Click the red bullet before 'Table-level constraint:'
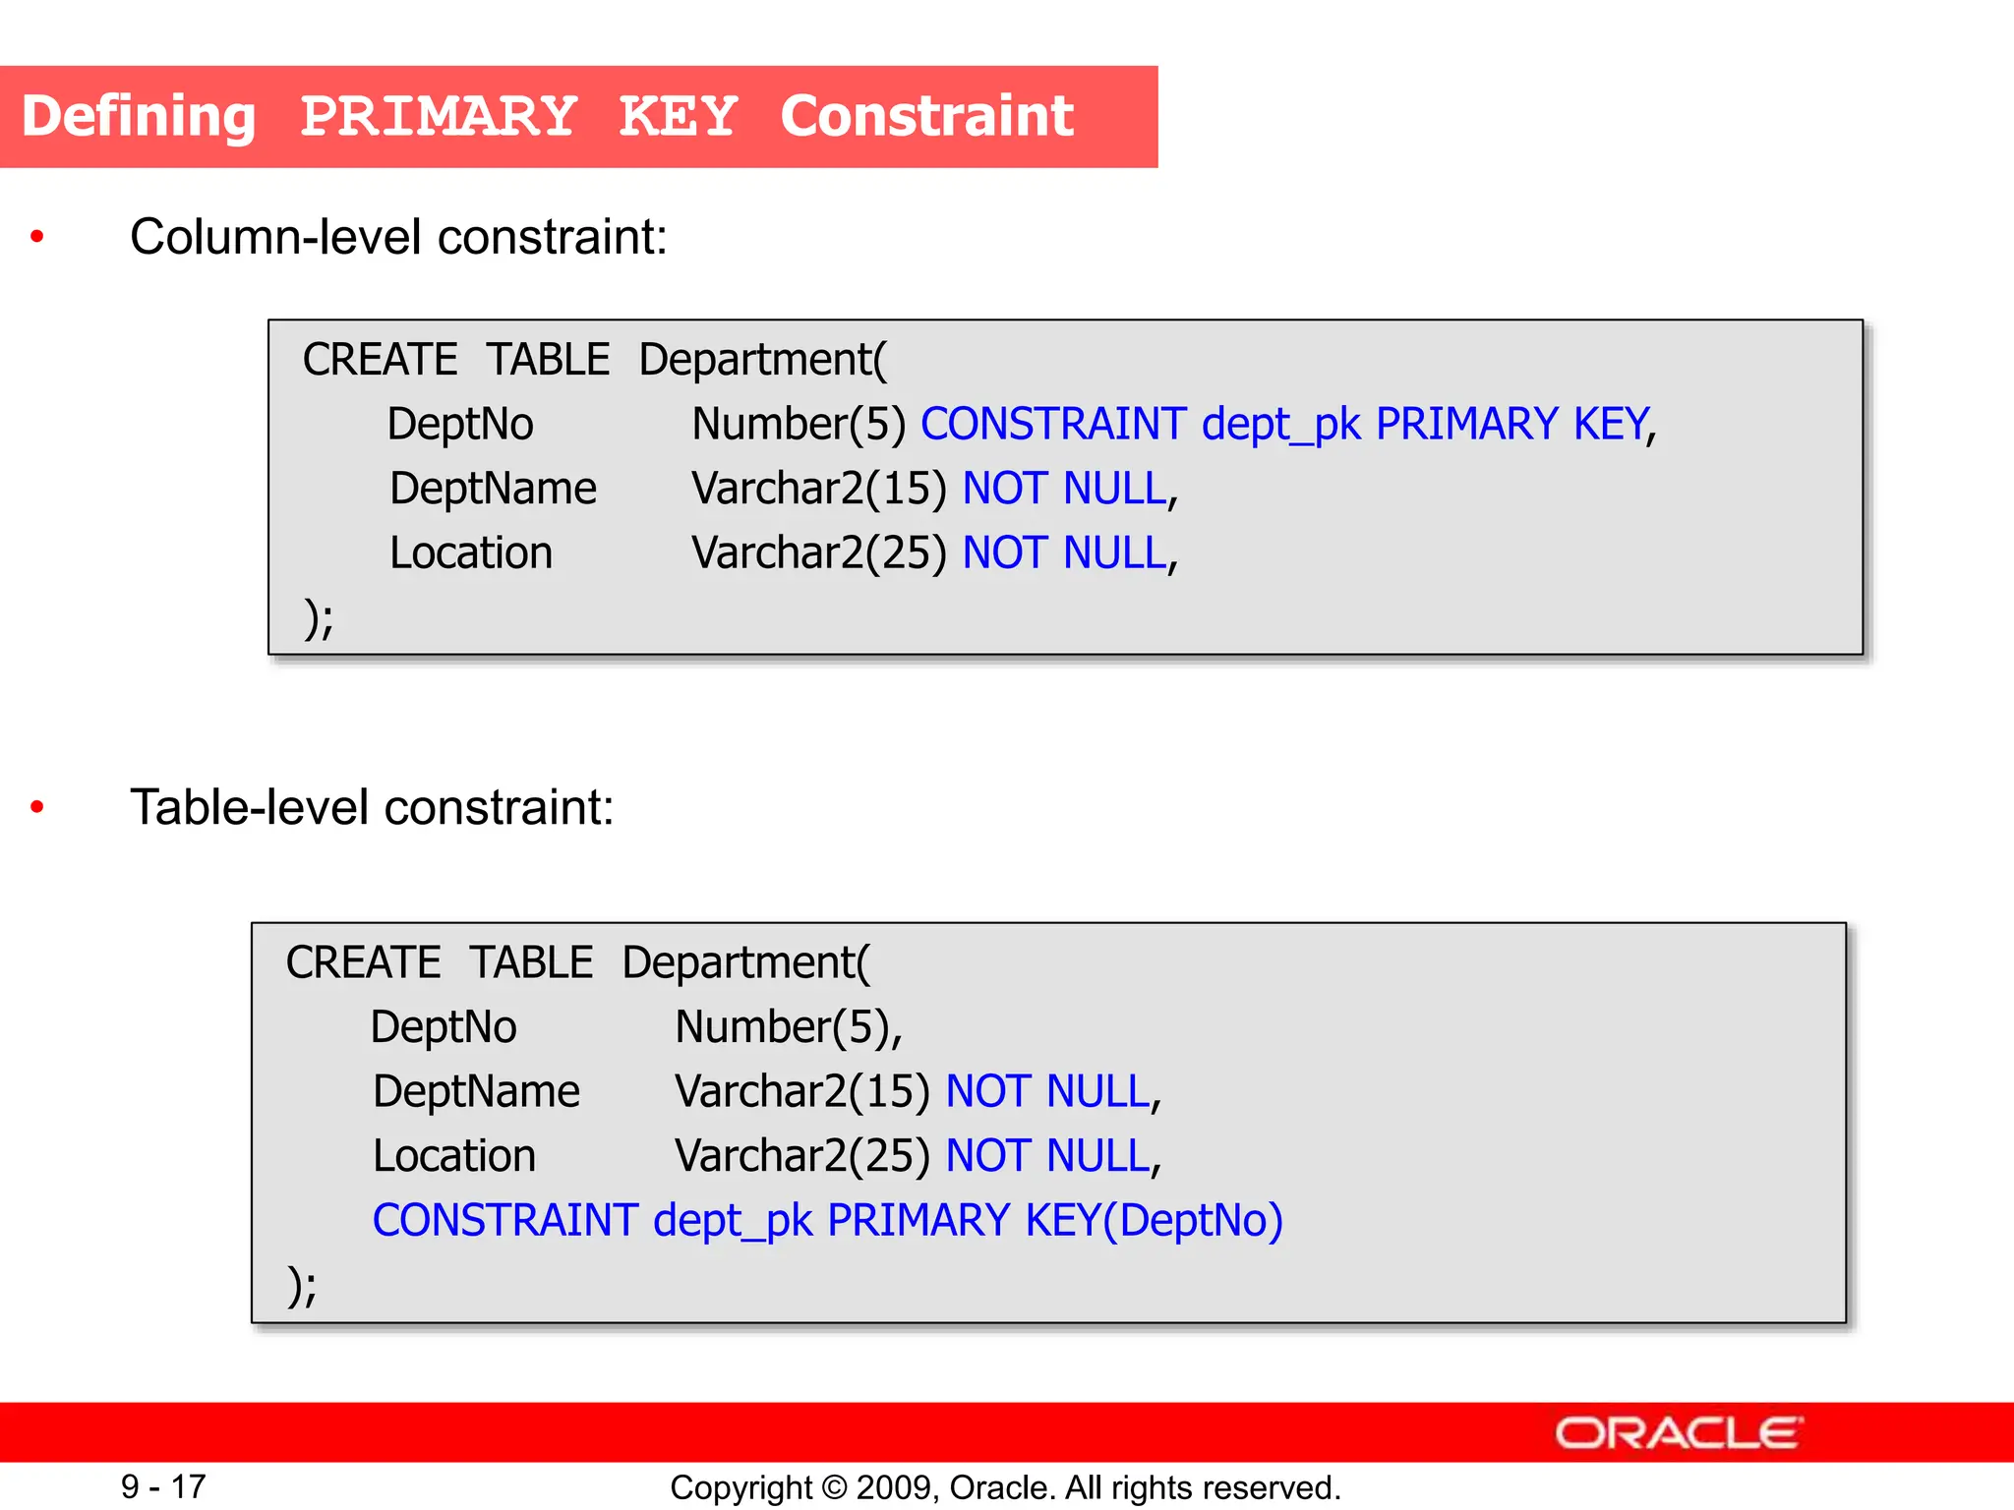This screenshot has height=1510, width=2014. 37,807
